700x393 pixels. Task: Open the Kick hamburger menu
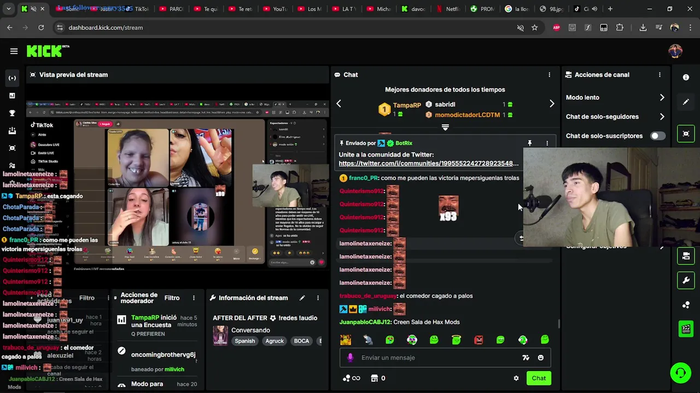[x=14, y=51]
